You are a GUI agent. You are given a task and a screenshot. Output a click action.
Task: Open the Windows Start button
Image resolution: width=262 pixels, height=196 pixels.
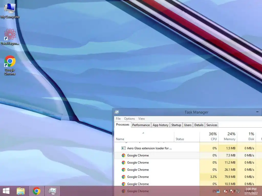pos(6,191)
